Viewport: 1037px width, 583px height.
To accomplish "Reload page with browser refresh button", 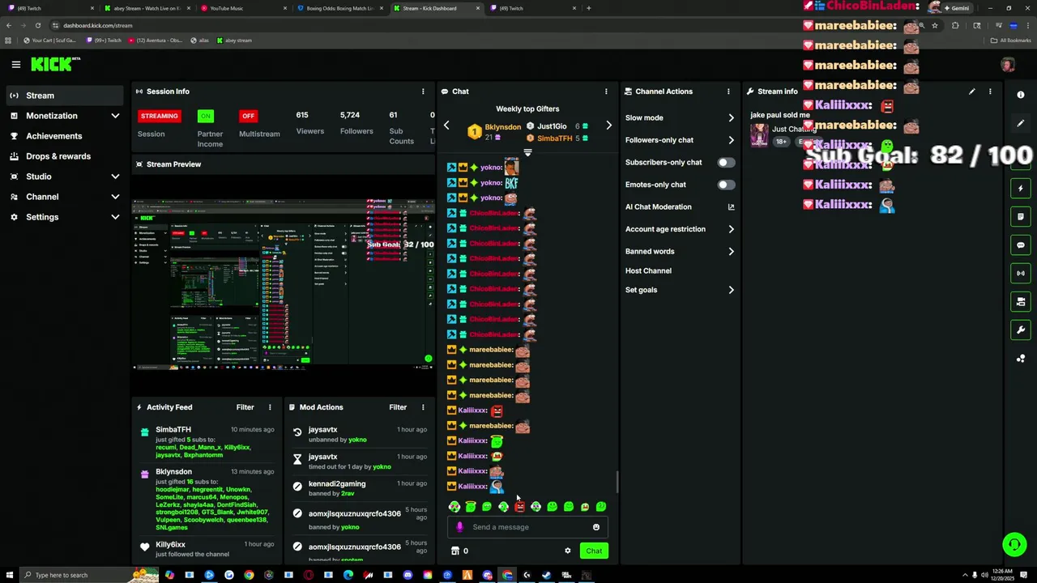I will (x=37, y=25).
